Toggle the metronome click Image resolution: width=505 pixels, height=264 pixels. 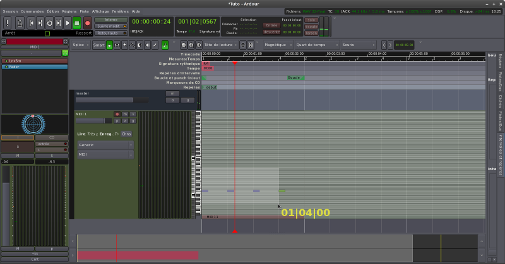pos(20,23)
